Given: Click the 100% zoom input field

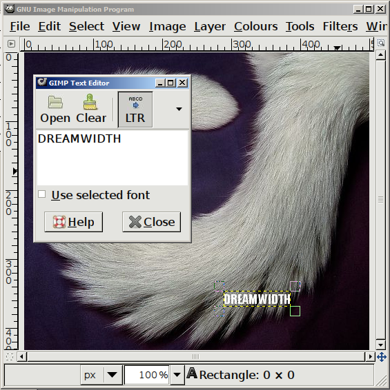Looking at the screenshot, I should pos(147,375).
